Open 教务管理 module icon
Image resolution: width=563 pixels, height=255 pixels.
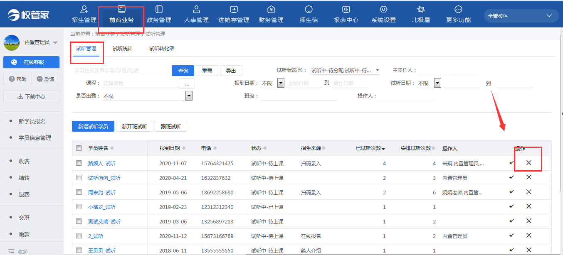(159, 9)
